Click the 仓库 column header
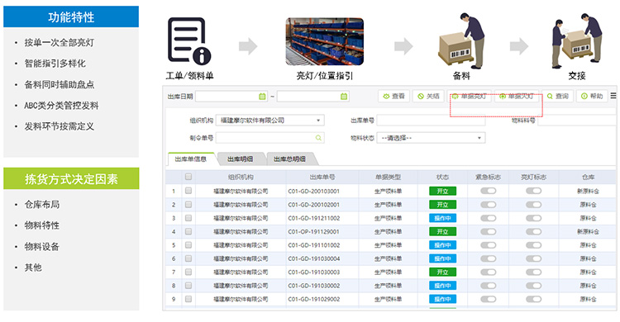 (x=588, y=177)
